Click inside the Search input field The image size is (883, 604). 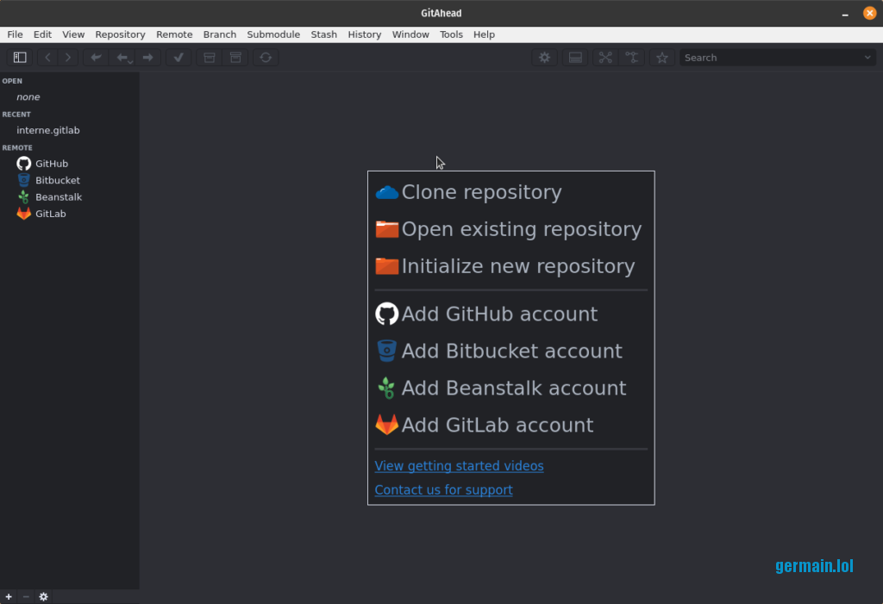point(767,58)
